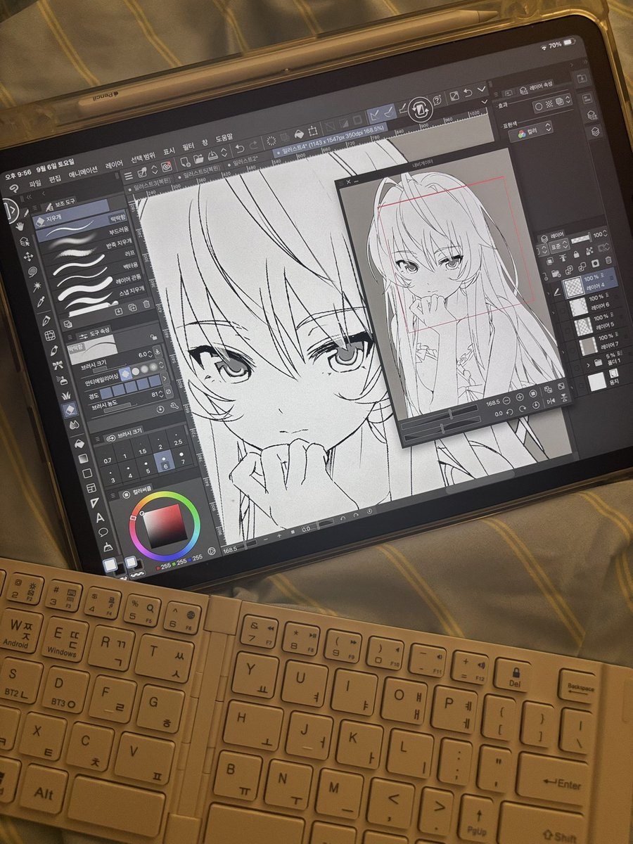
Task: Select the speech balloon tool
Action: pyautogui.click(x=103, y=532)
